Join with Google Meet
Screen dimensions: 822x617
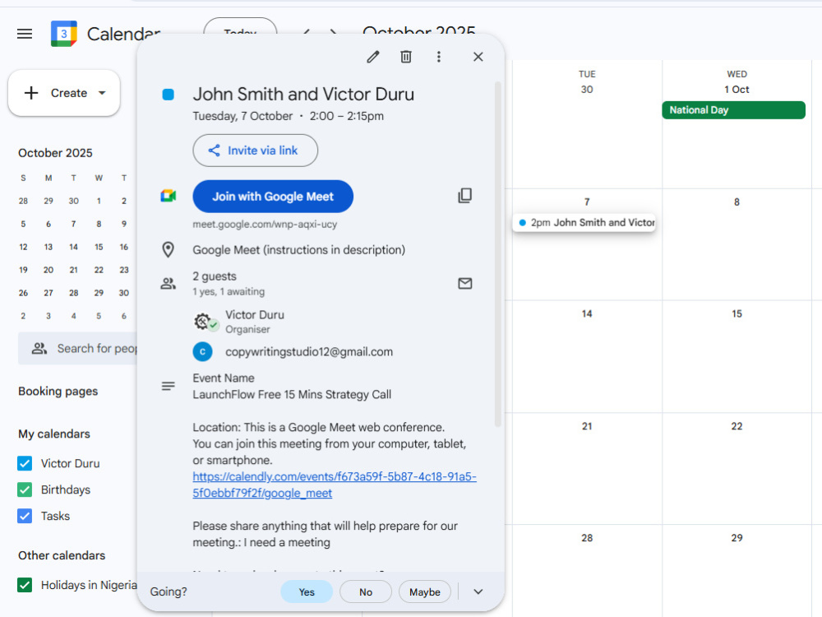[273, 197]
